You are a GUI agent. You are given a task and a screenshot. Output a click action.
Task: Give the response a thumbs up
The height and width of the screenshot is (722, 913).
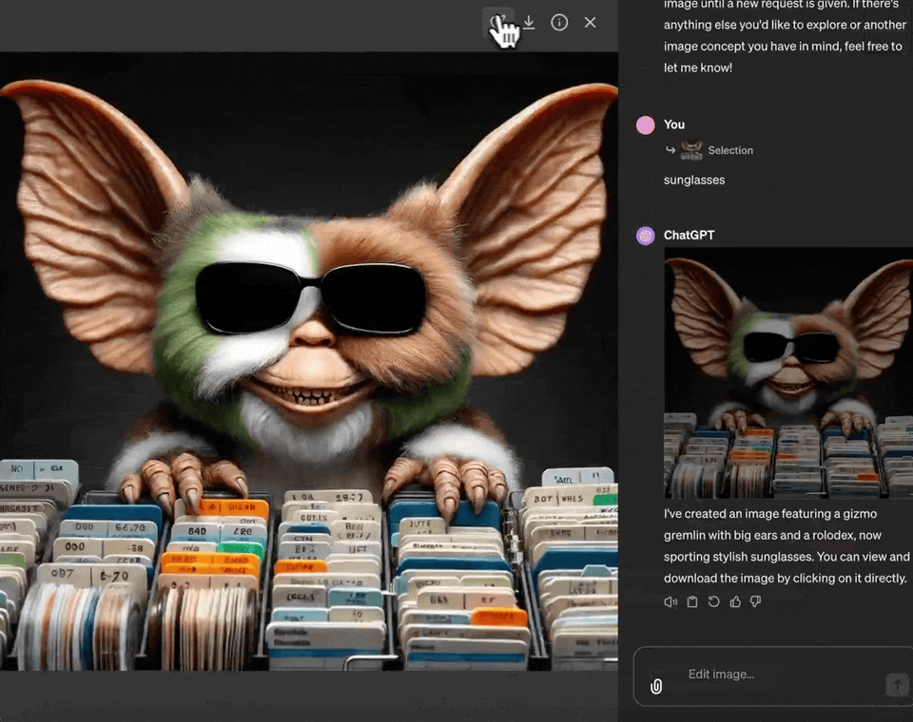[735, 601]
